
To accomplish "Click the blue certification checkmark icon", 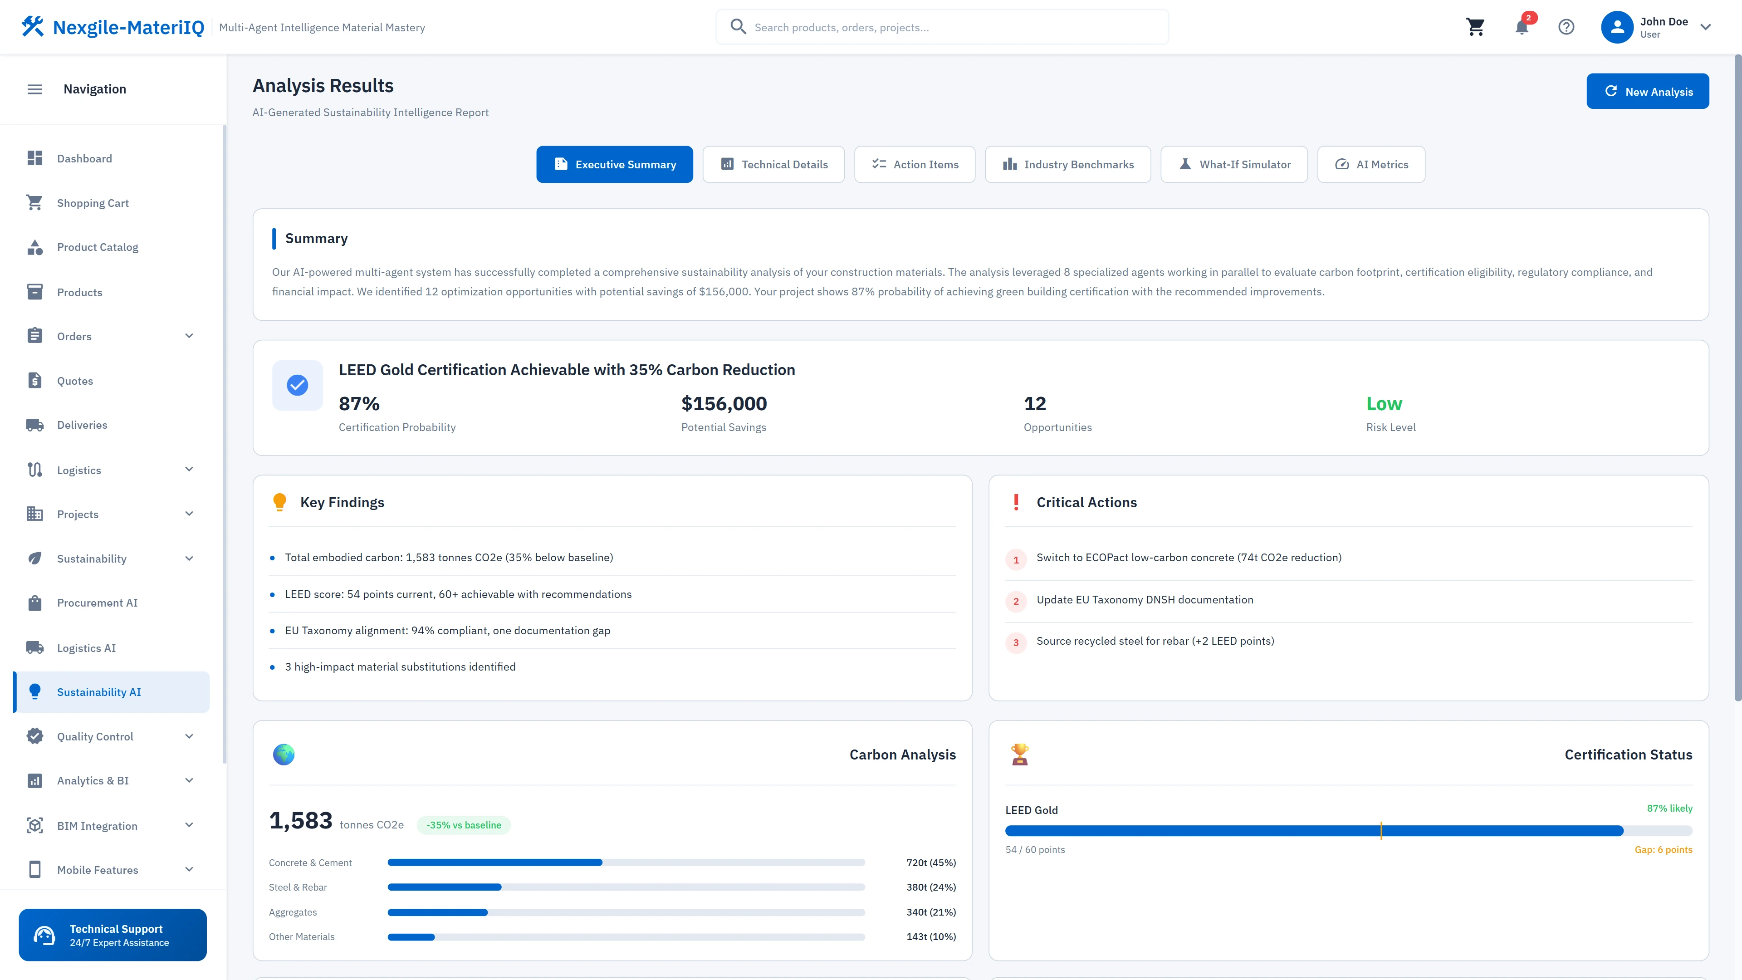I will [298, 386].
